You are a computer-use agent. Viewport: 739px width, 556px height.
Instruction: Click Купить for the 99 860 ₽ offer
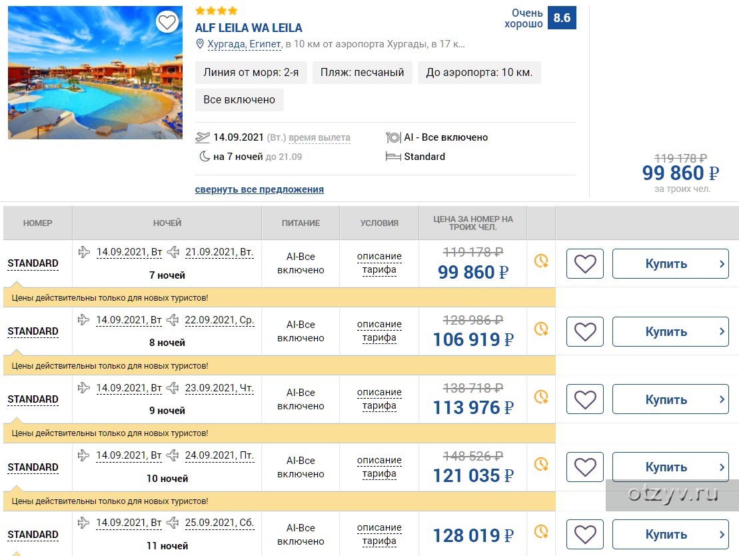coord(670,263)
